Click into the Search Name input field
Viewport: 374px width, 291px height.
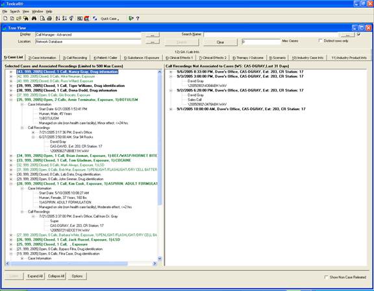(x=271, y=35)
